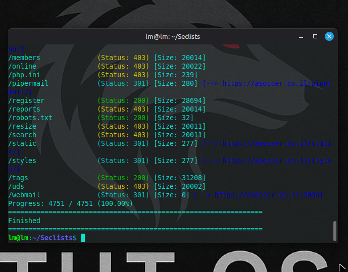Click 'Status: 301' on the /webmail row
This screenshot has width=348, height=272.
pyautogui.click(x=123, y=195)
